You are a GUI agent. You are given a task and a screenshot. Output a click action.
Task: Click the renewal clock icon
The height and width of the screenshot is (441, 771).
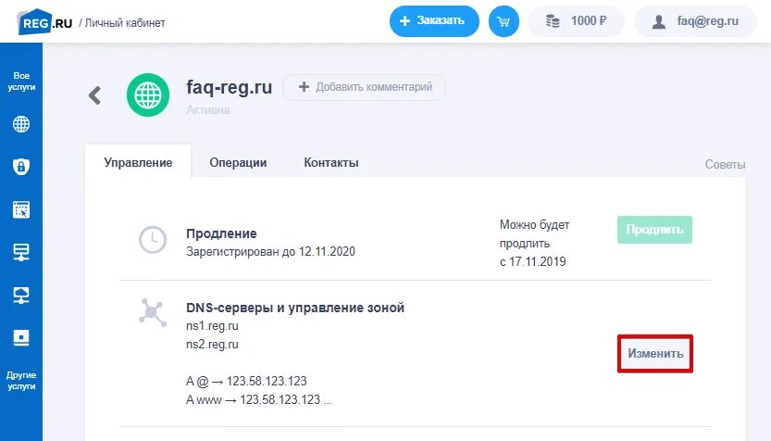pyautogui.click(x=152, y=240)
